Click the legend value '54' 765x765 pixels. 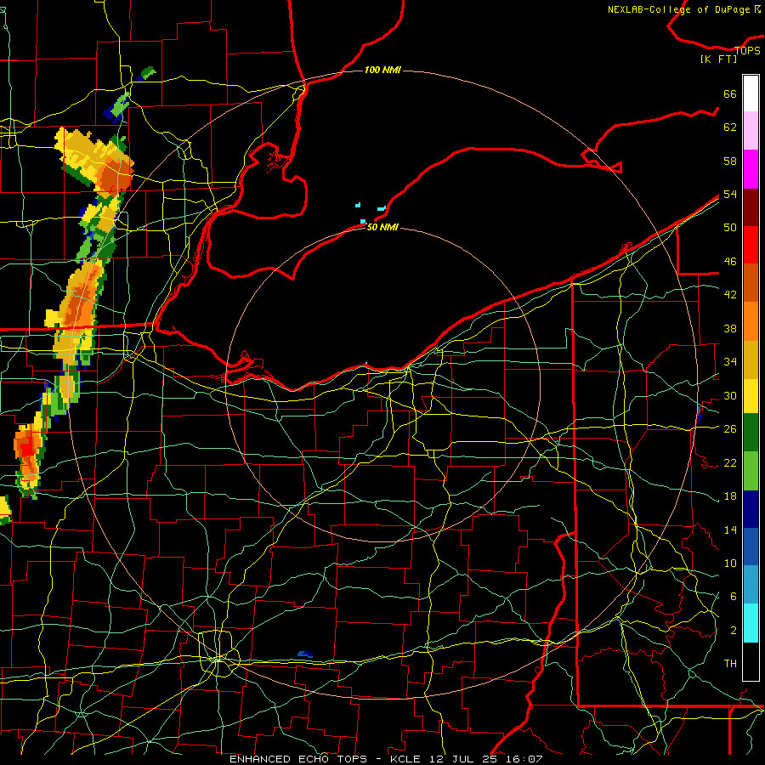coord(730,194)
